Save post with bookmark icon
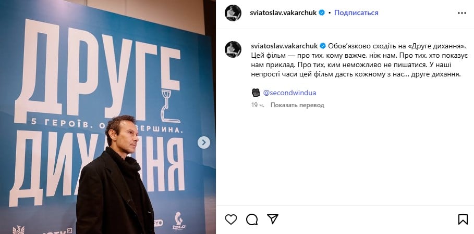 click(463, 219)
